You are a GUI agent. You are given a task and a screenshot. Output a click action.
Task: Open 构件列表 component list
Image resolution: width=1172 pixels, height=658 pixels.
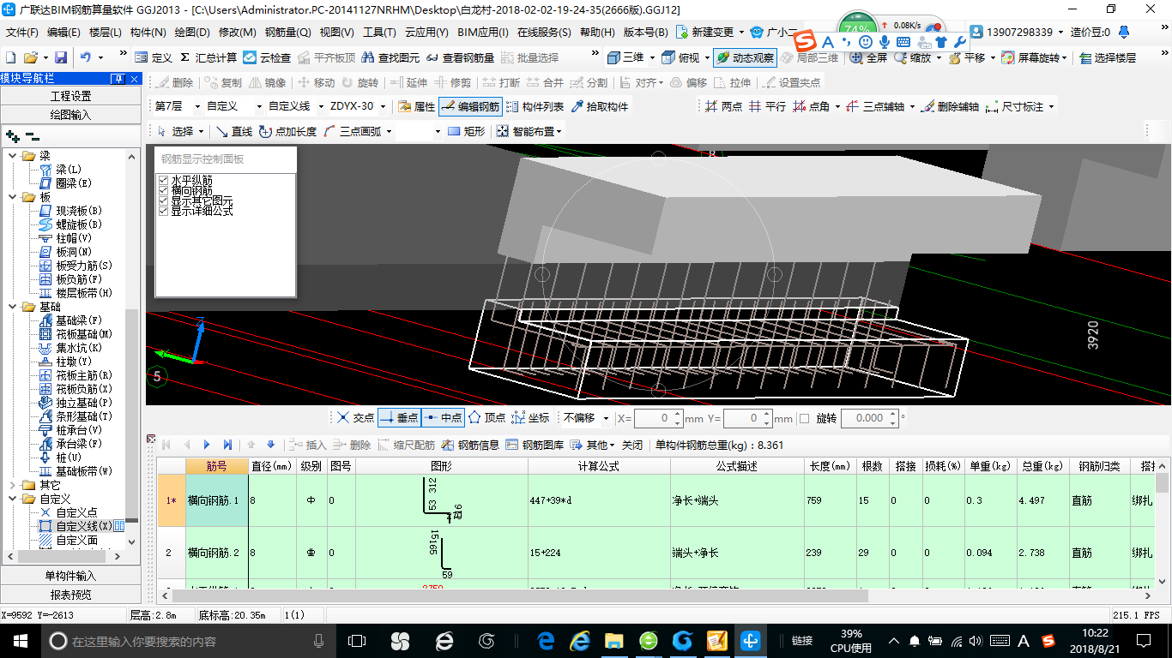(535, 106)
